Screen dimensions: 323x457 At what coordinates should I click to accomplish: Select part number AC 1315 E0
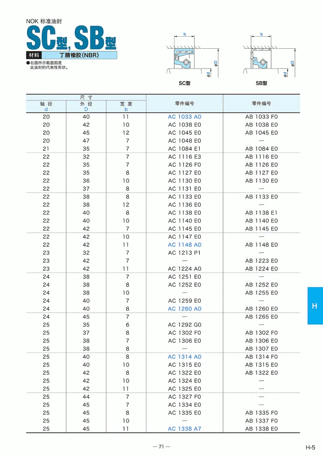(184, 365)
